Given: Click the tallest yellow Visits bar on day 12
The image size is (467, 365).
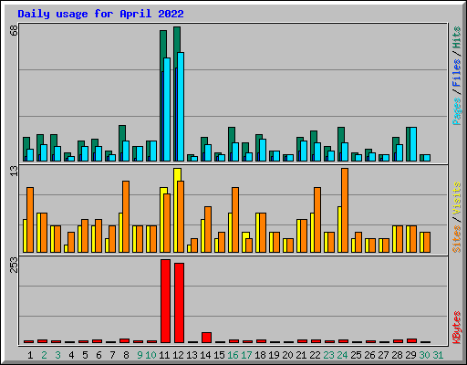Looking at the screenshot, I should [178, 174].
